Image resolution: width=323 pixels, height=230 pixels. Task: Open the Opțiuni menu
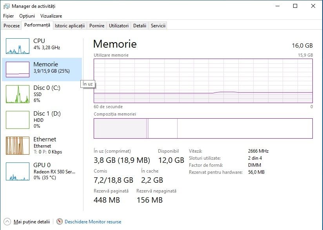(x=27, y=16)
